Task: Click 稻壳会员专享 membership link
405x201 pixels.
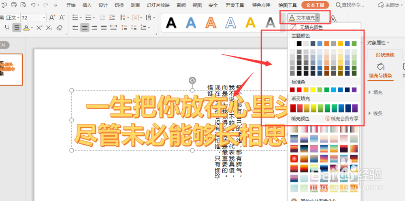Action: pos(342,119)
